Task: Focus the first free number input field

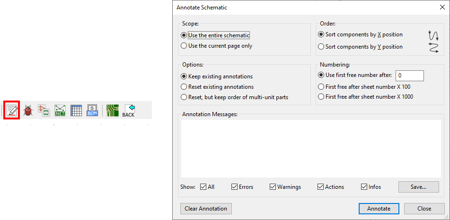Action: tap(409, 76)
